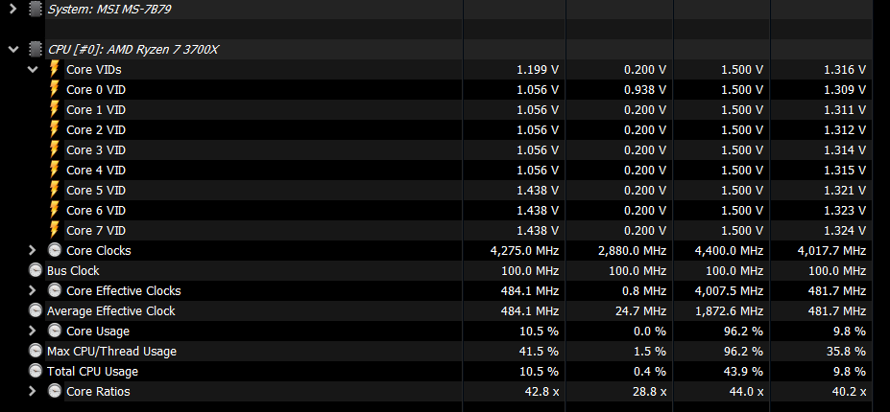
Task: Click Core Usage maximum value 96.2 %
Action: tap(743, 331)
